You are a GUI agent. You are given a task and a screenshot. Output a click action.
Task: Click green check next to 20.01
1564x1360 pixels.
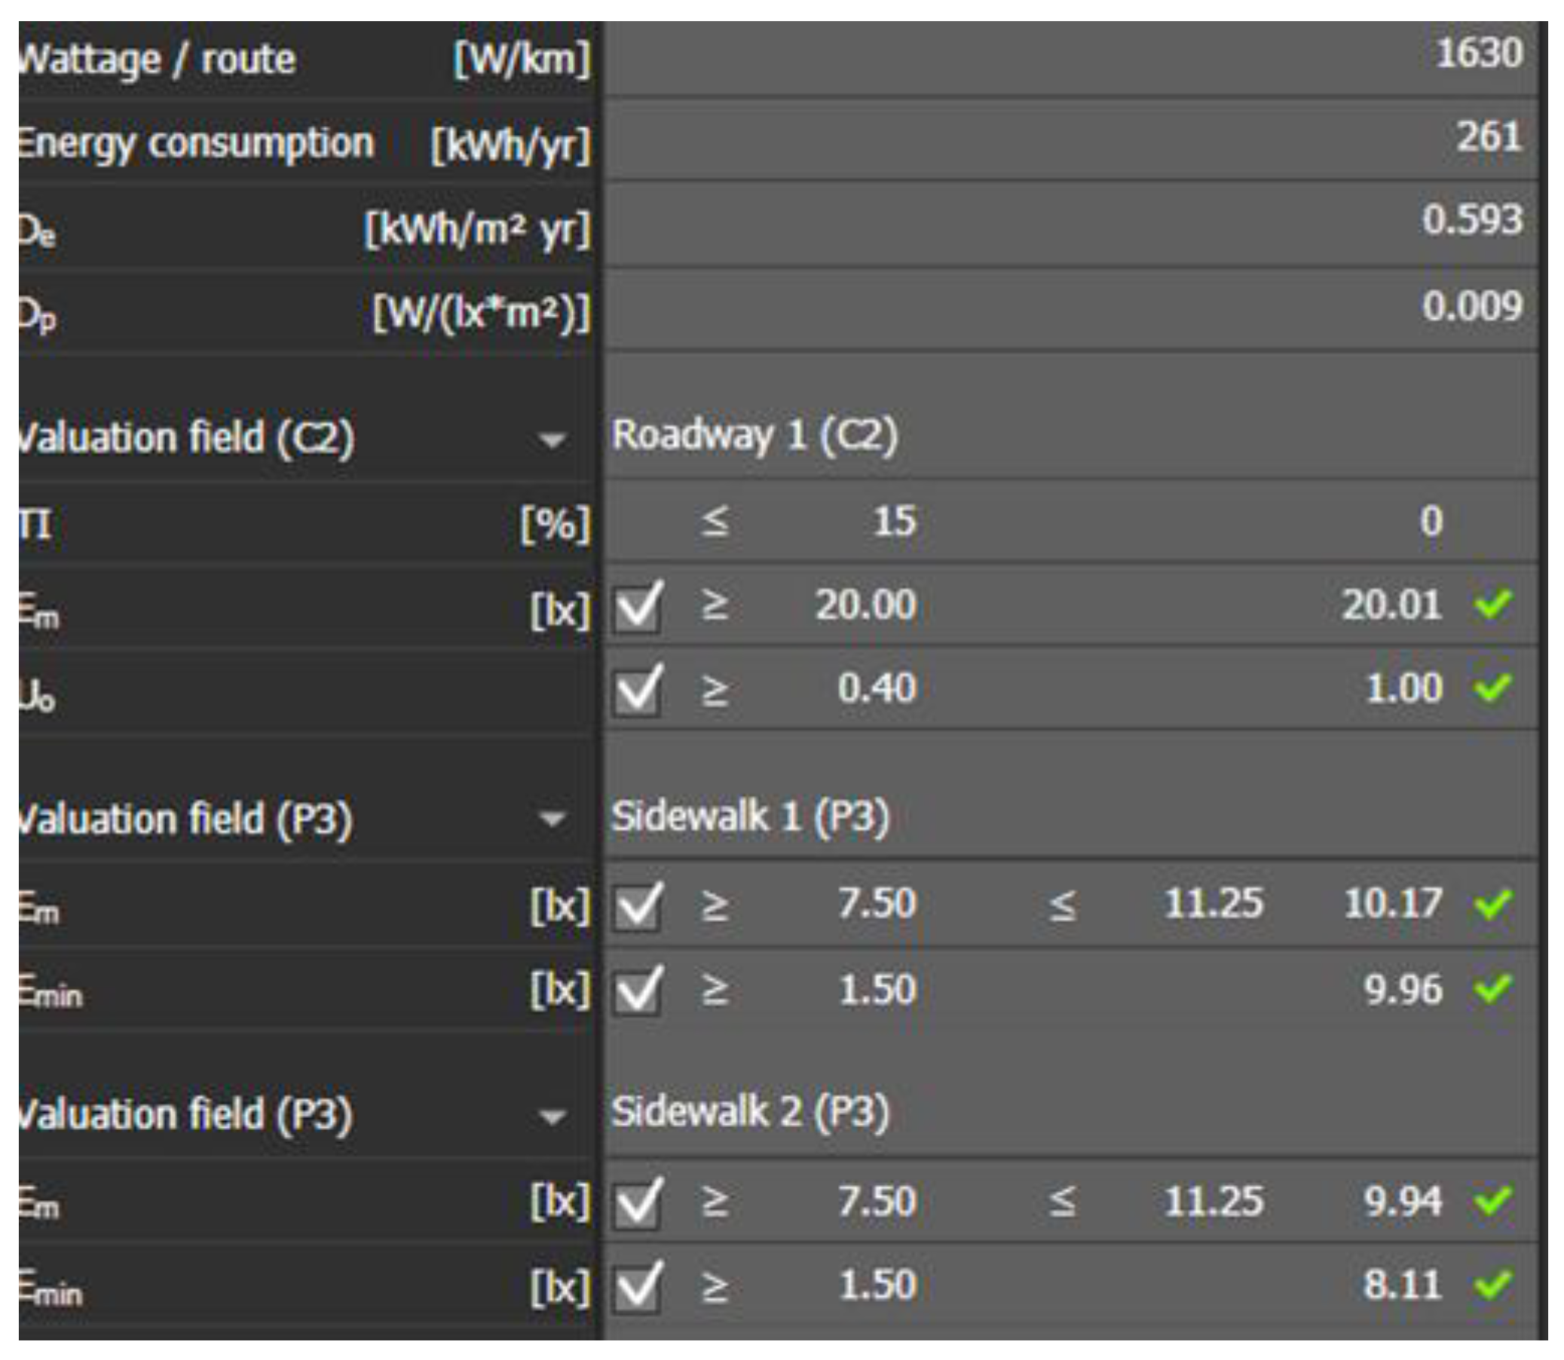1492,605
